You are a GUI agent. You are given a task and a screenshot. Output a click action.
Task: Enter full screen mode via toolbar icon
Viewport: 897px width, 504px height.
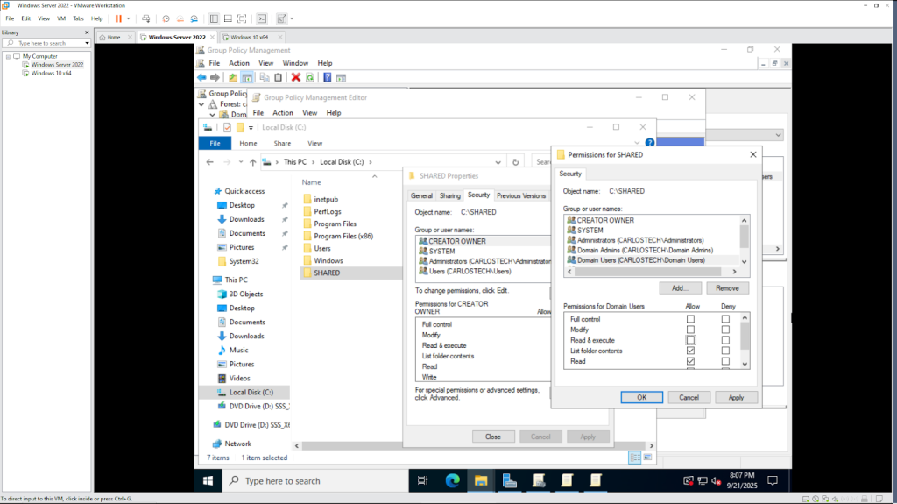243,18
